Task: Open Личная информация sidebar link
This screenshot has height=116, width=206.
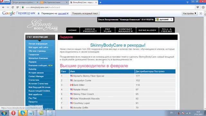Action: 38,44
